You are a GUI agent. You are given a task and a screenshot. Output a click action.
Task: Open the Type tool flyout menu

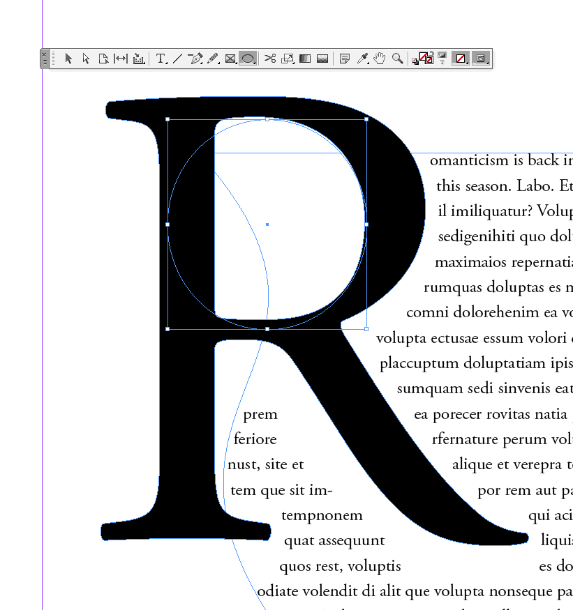[167, 63]
